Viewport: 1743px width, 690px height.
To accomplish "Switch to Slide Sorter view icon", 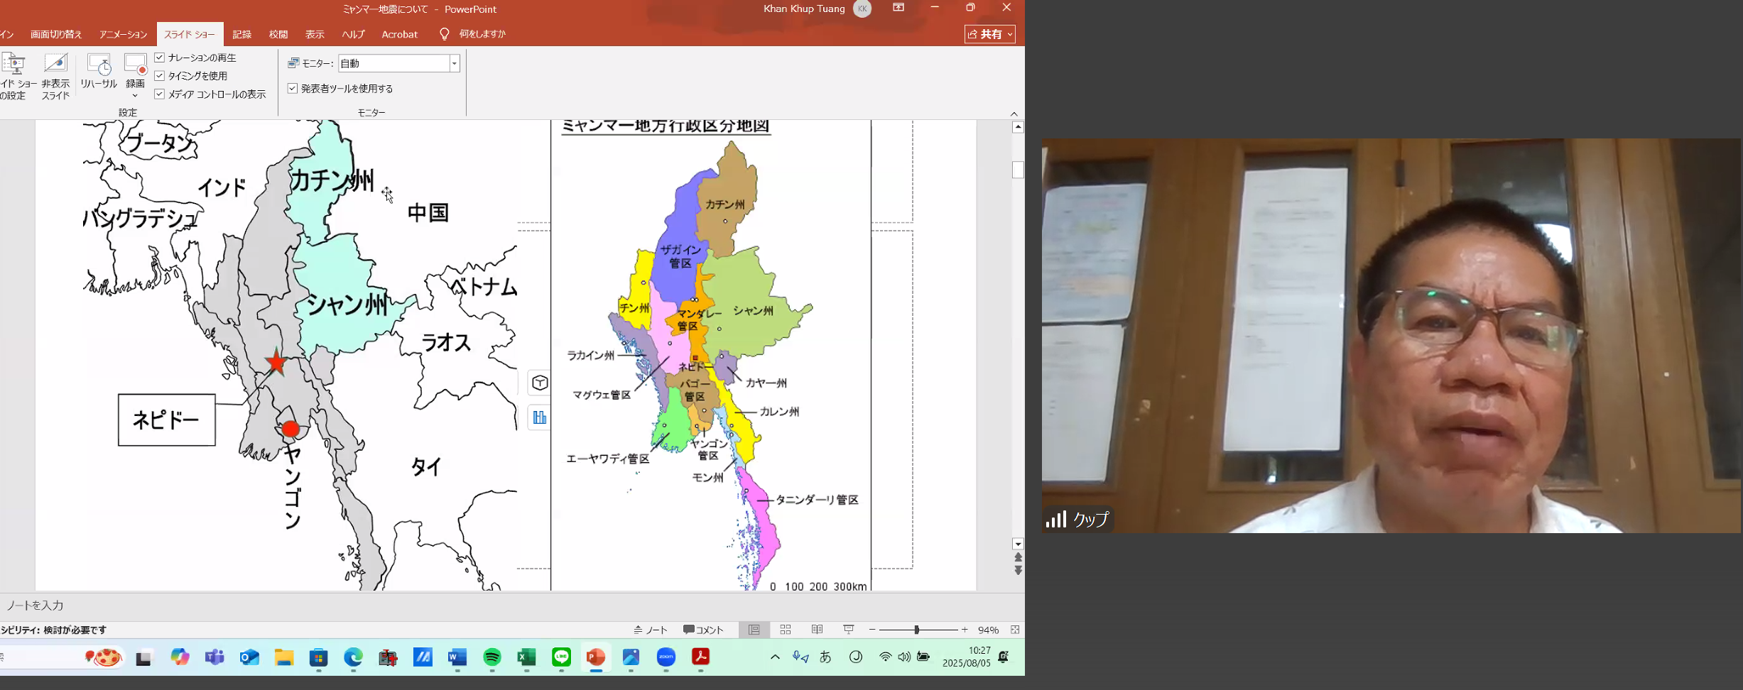I will [x=786, y=630].
